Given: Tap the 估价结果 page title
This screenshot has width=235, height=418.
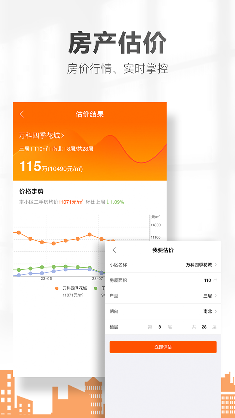Looking at the screenshot, I should pos(90,114).
